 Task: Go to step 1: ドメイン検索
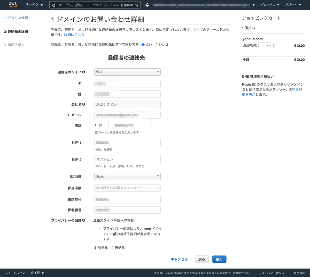16,18
